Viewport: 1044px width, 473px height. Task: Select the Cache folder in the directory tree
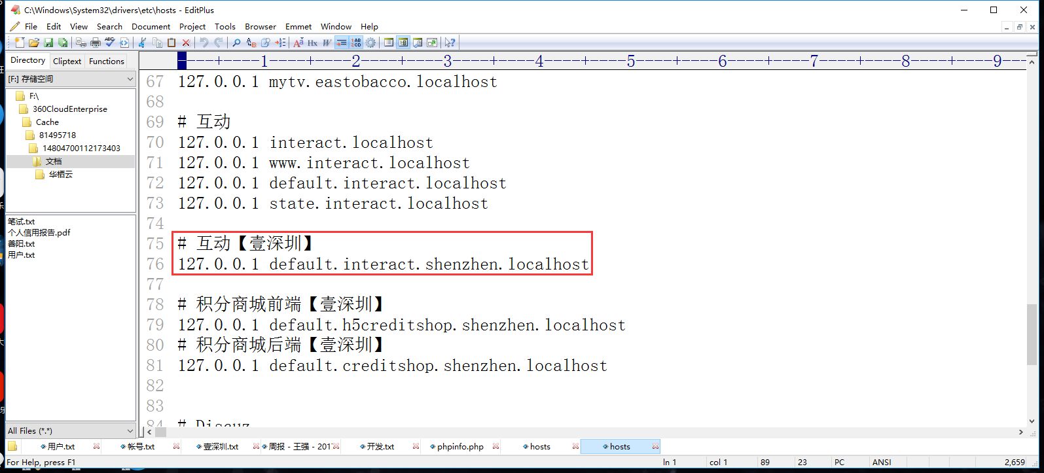pyautogui.click(x=47, y=122)
